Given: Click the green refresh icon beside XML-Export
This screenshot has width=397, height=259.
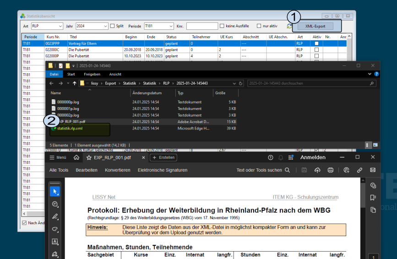Looking at the screenshot, I should (x=289, y=26).
